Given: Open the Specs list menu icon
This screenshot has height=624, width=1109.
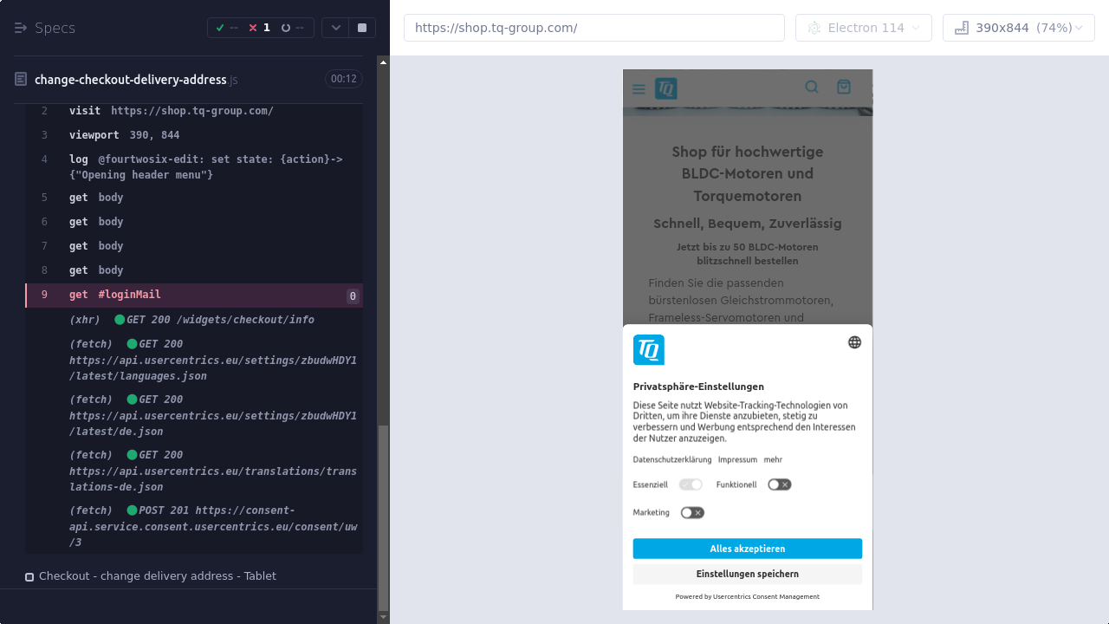Looking at the screenshot, I should click(x=22, y=28).
